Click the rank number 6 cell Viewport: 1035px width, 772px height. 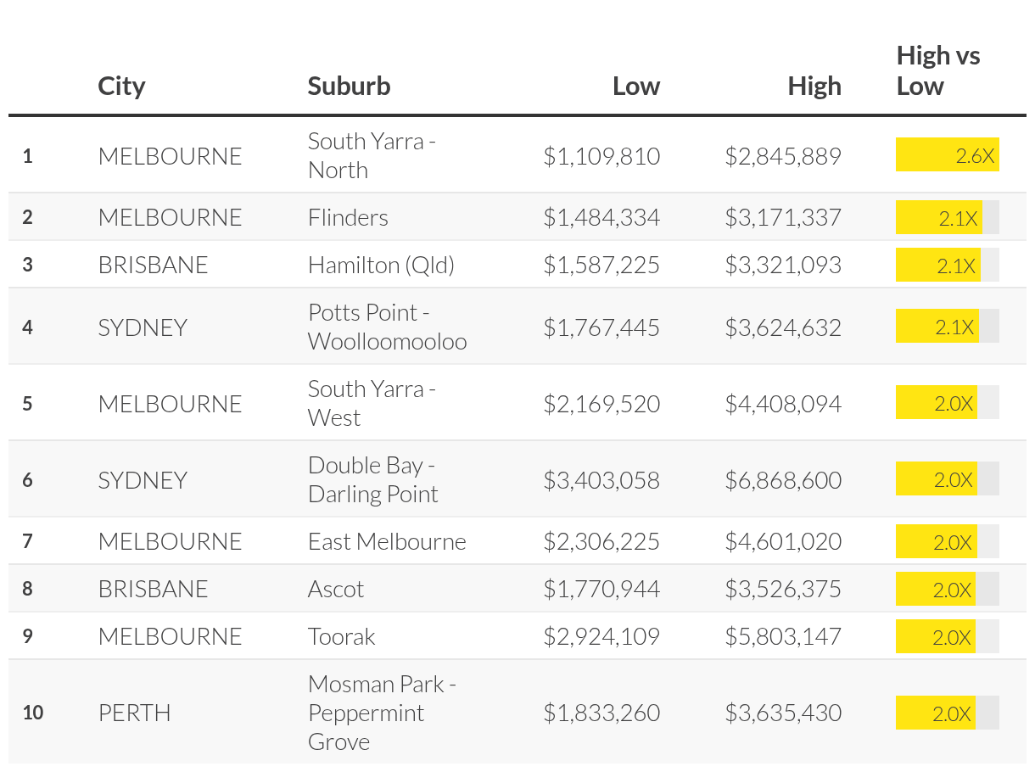point(28,480)
